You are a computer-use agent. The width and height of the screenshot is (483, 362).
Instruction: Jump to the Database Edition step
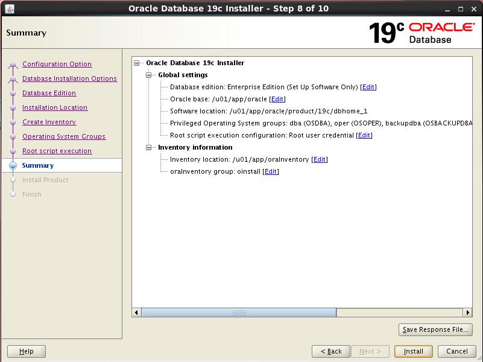[49, 93]
